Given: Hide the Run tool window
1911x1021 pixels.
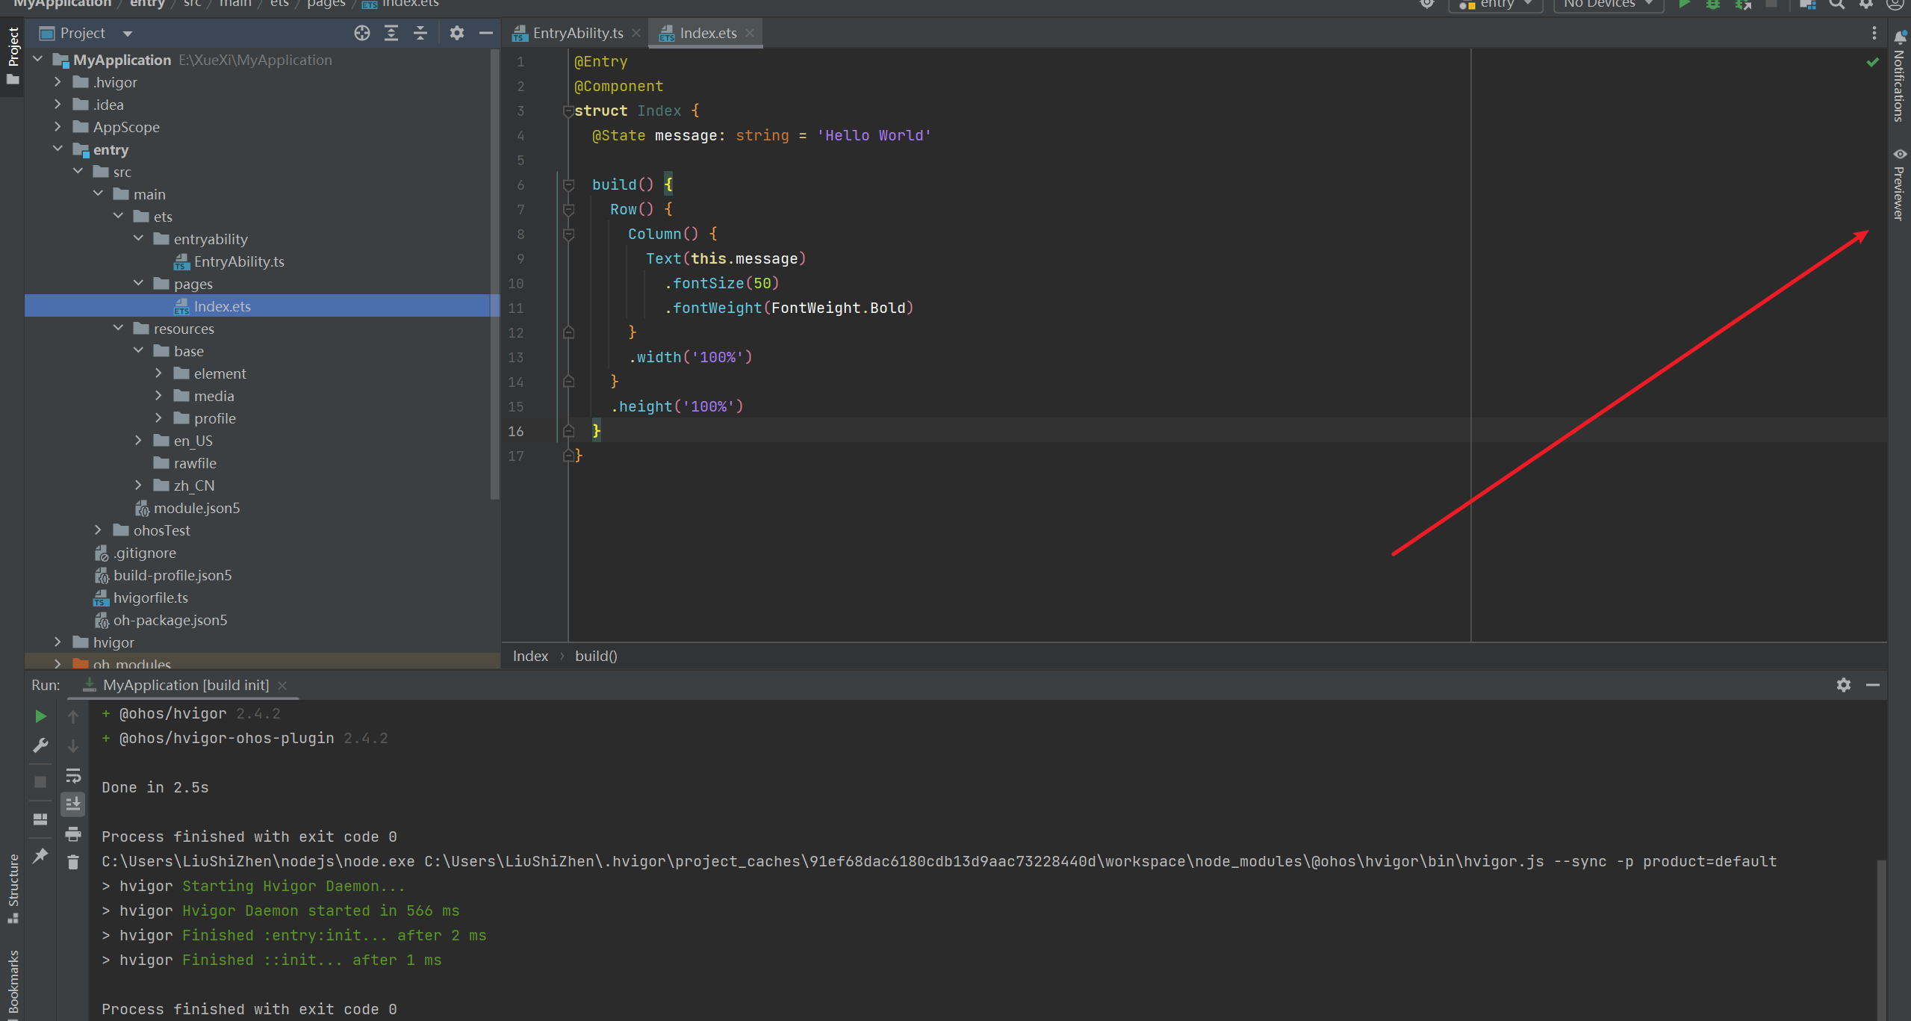Looking at the screenshot, I should (1873, 685).
